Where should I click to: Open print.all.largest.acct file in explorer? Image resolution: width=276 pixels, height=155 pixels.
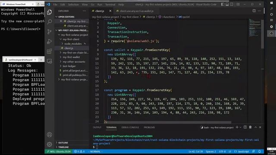tap(72, 71)
